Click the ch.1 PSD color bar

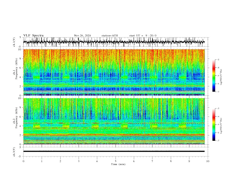click(214, 75)
